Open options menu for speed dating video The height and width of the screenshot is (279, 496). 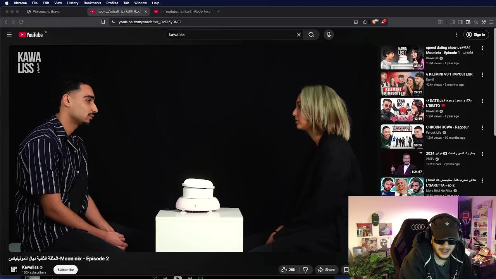pyautogui.click(x=482, y=48)
